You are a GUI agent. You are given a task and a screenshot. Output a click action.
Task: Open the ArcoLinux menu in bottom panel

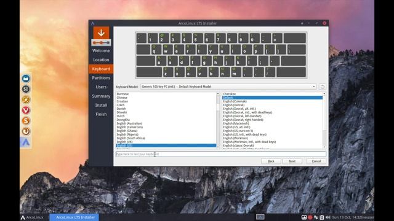pyautogui.click(x=32, y=217)
